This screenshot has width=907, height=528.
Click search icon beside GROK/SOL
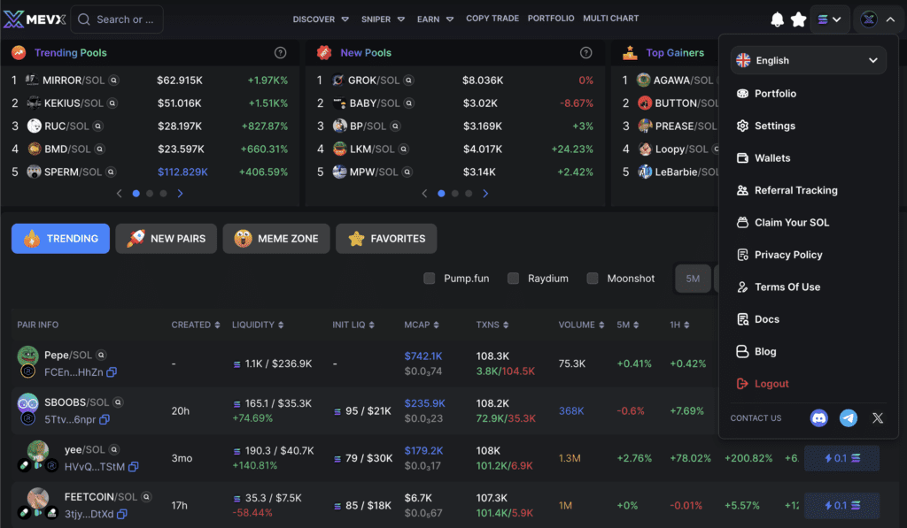[408, 80]
